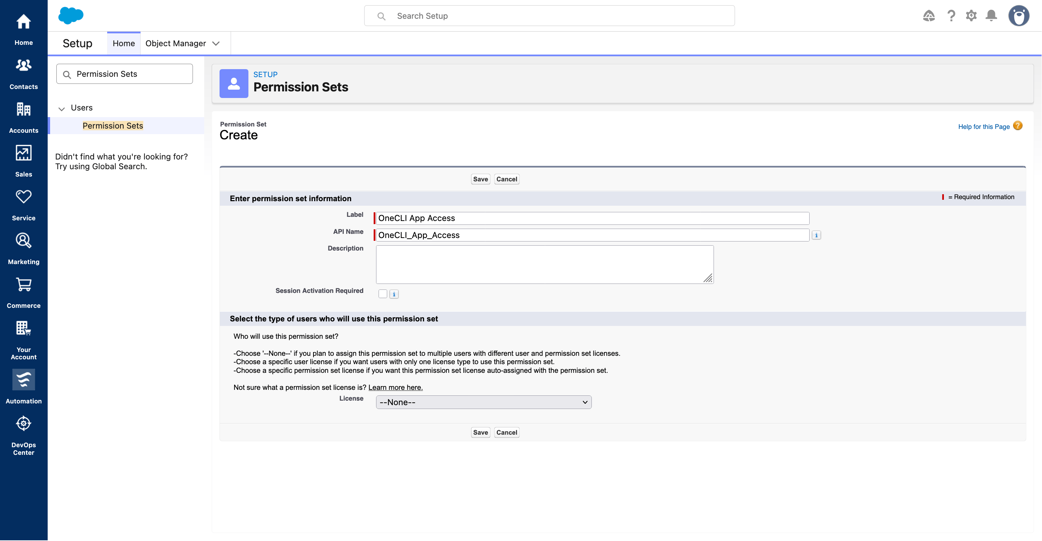Click the API Name info icon

[x=816, y=235]
